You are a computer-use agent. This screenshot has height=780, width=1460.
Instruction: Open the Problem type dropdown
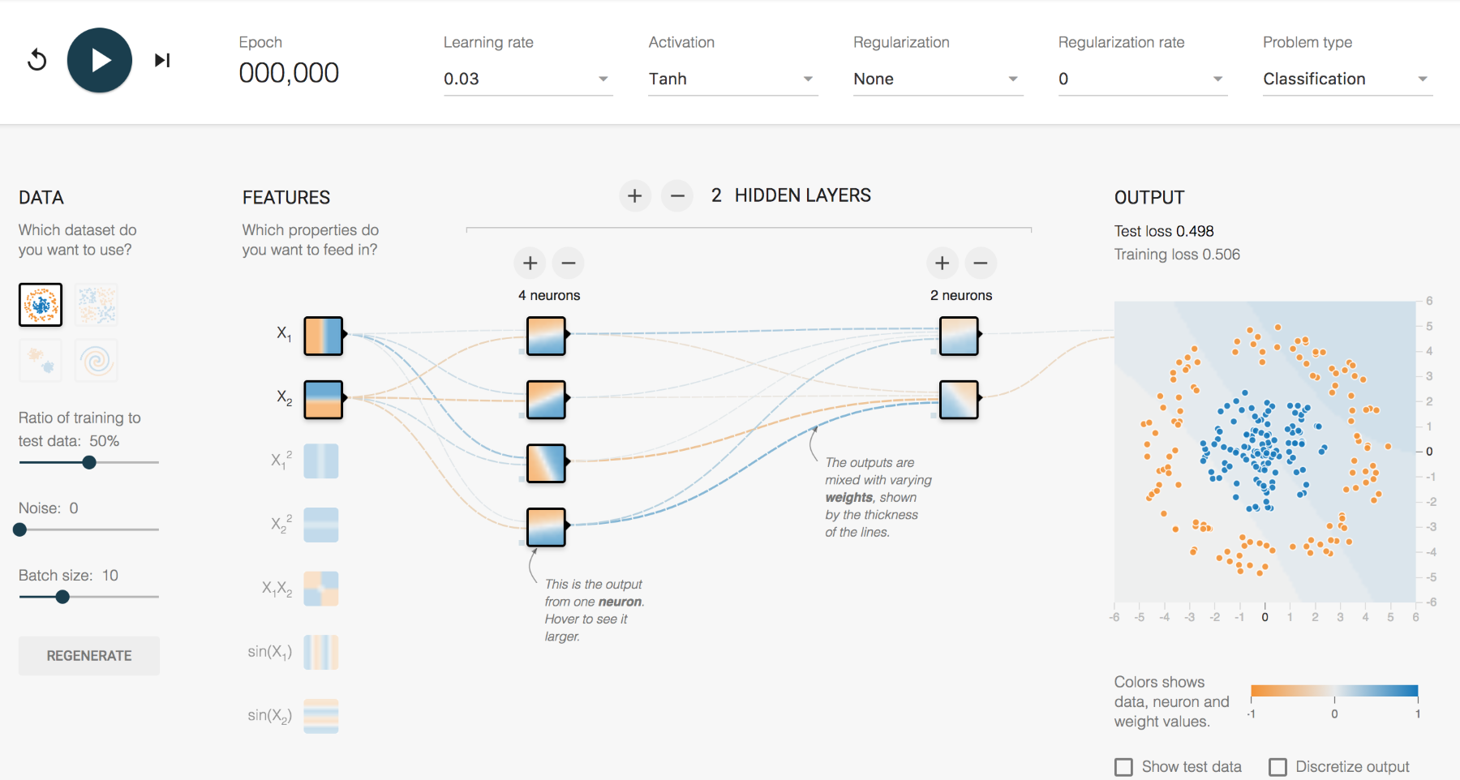click(1347, 79)
